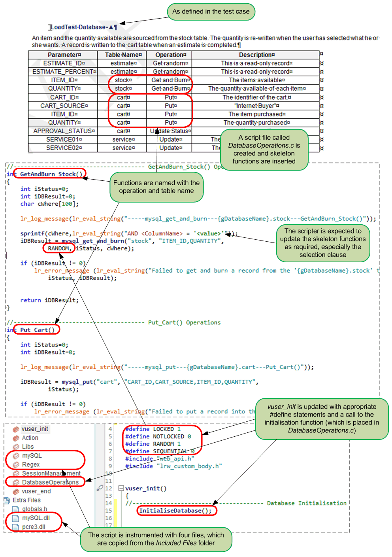The height and width of the screenshot is (557, 392).
Task: Click the DatabaseOperations action icon
Action: pyautogui.click(x=16, y=482)
